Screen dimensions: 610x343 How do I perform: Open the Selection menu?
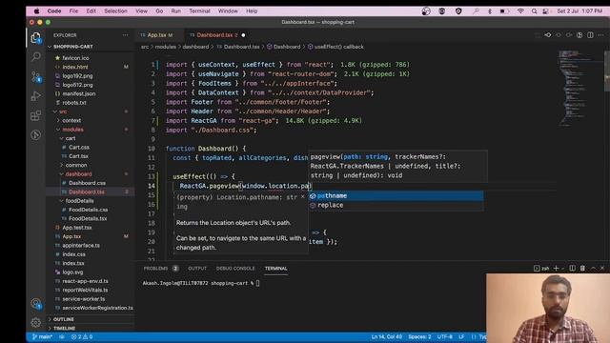pyautogui.click(x=115, y=11)
